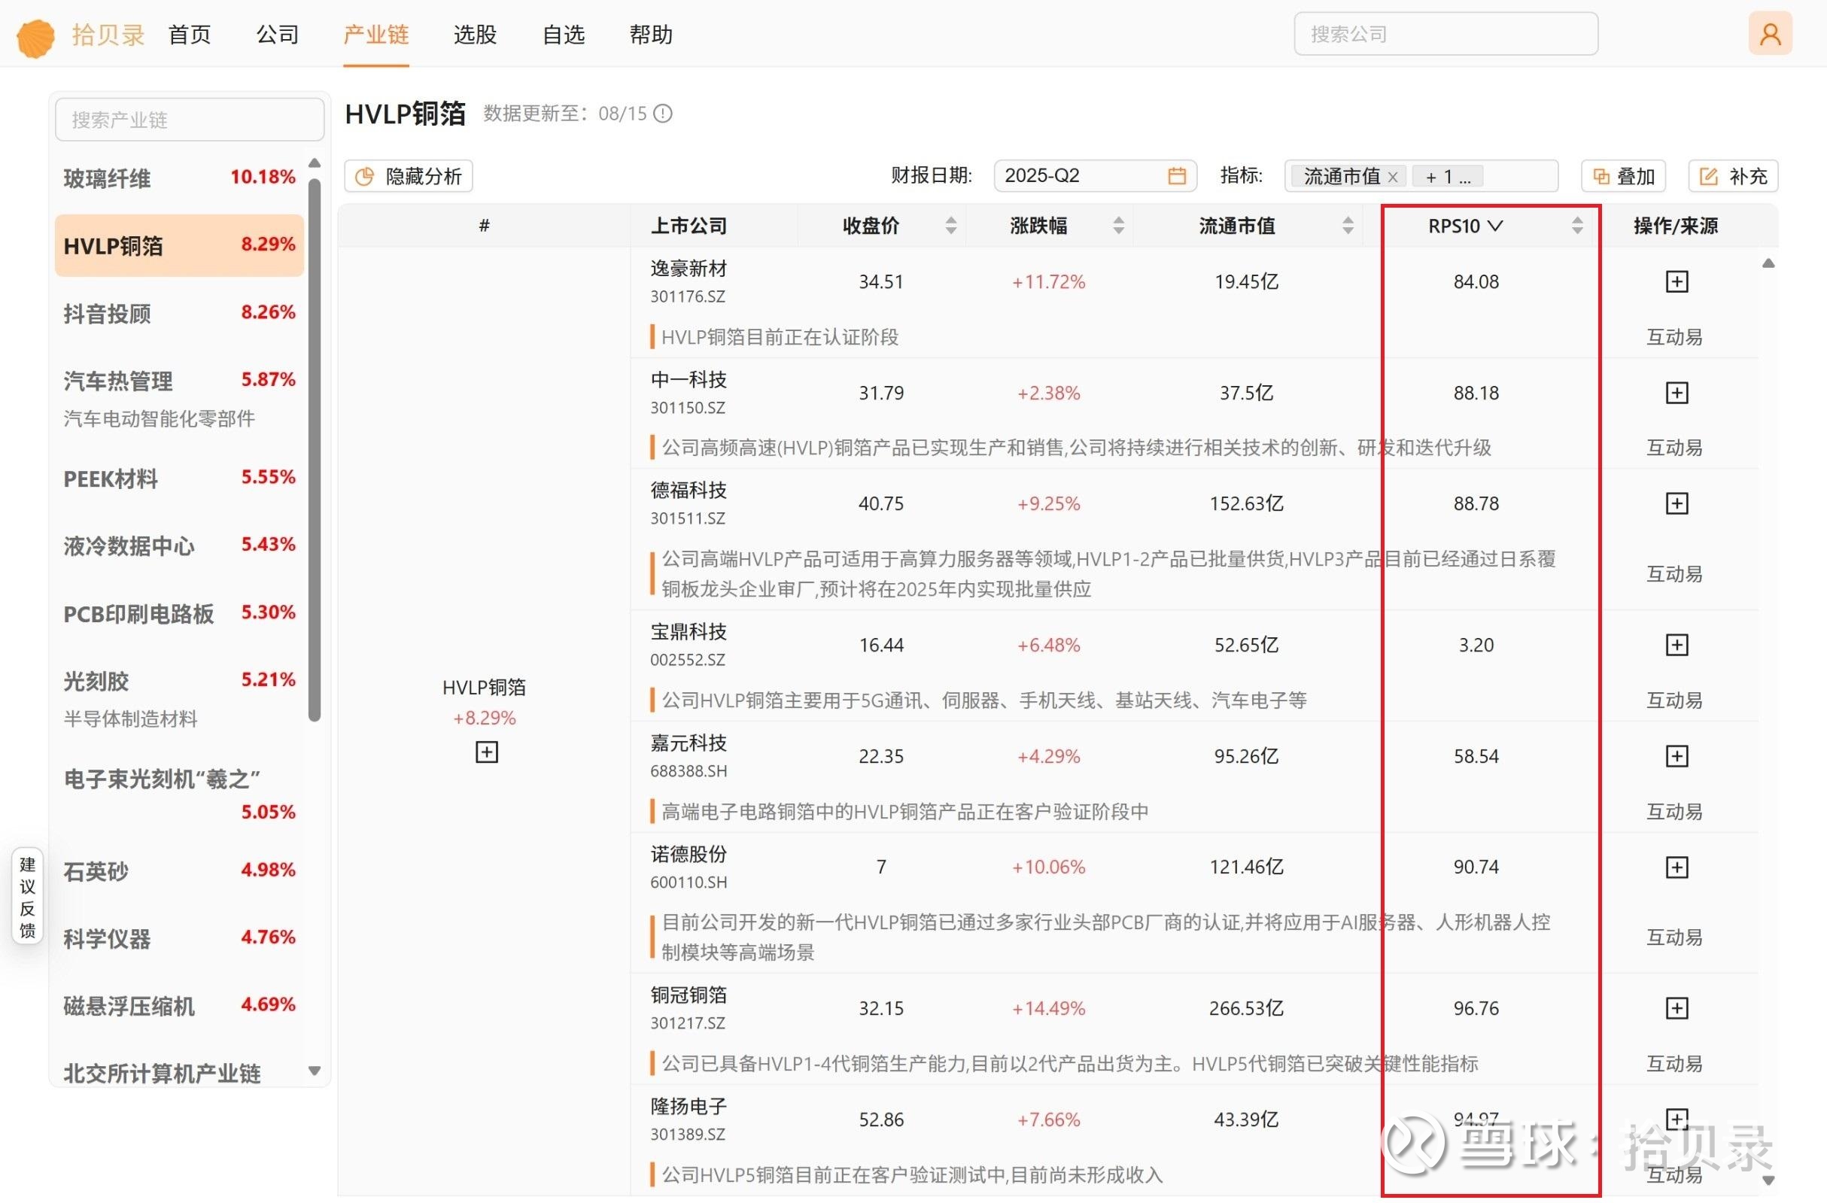Click plus icon for 德福科技 row

(x=1676, y=503)
